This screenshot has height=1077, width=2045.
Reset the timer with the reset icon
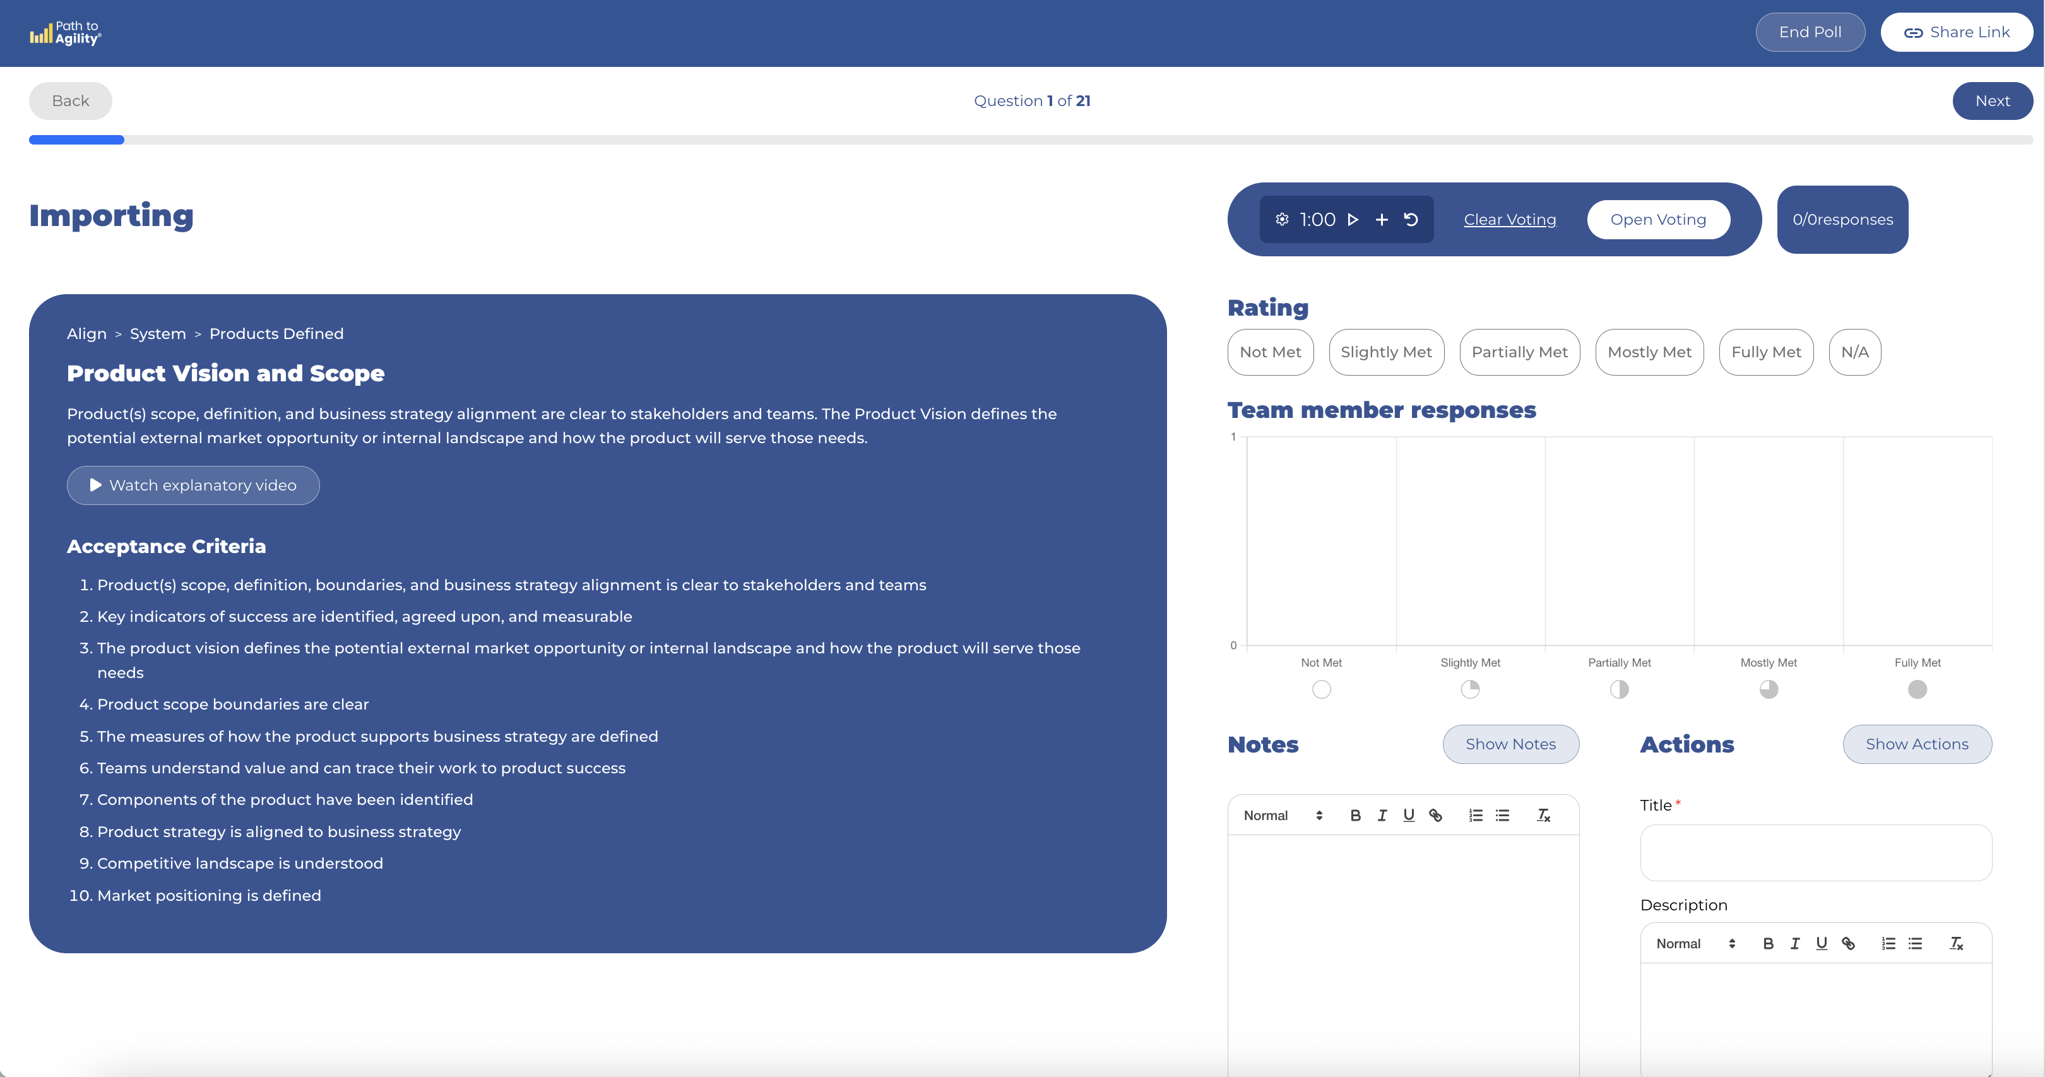[x=1411, y=219]
